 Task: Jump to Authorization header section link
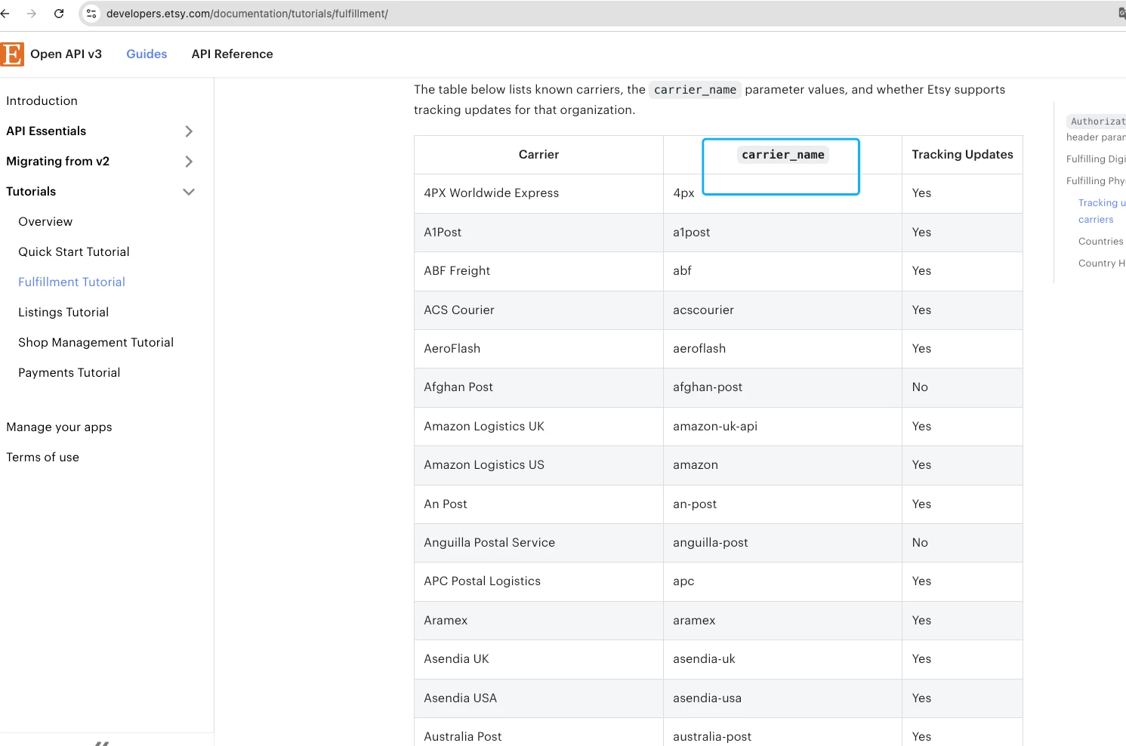(x=1096, y=129)
